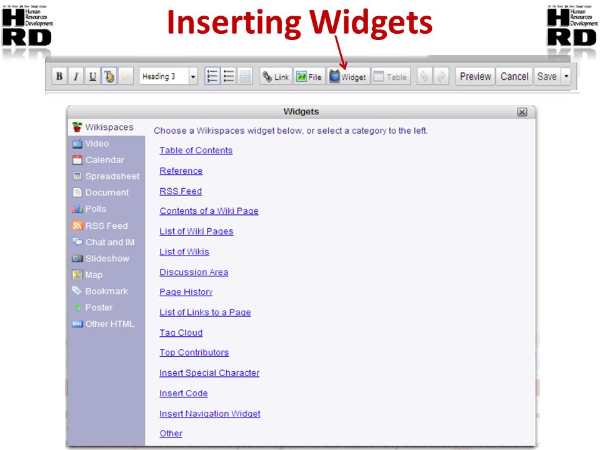Click the Map category icon
The width and height of the screenshot is (600, 450).
pyautogui.click(x=77, y=275)
